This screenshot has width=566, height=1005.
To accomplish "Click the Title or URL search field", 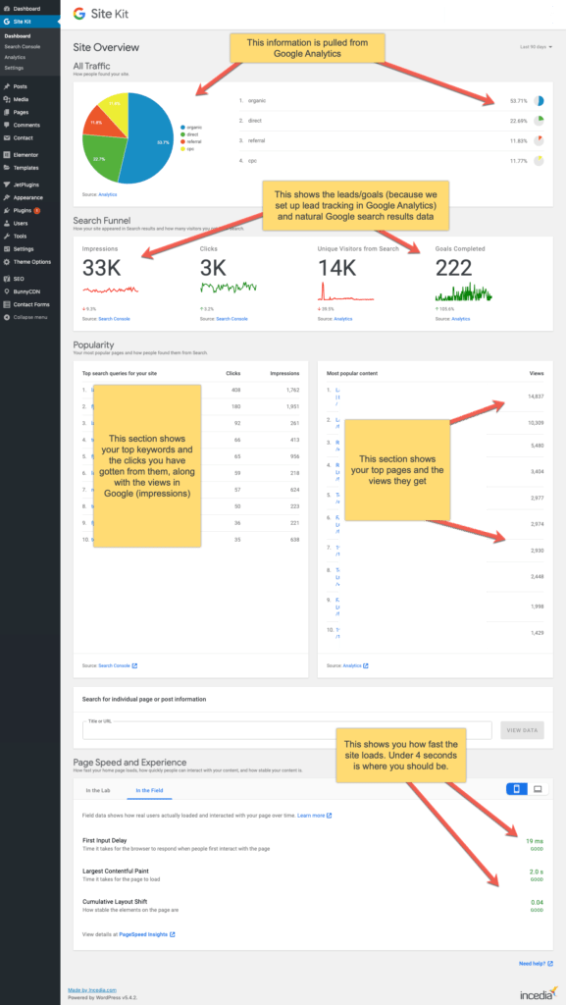I will coord(286,730).
